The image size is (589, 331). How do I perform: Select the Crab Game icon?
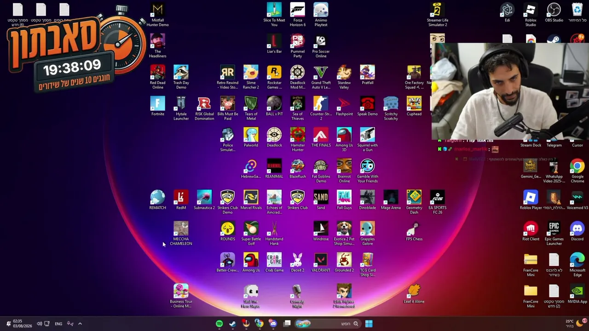[274, 263]
